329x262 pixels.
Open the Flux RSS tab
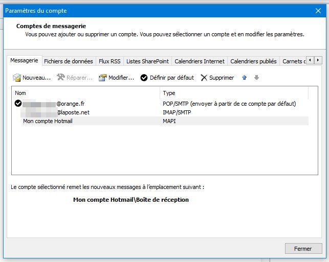[109, 61]
